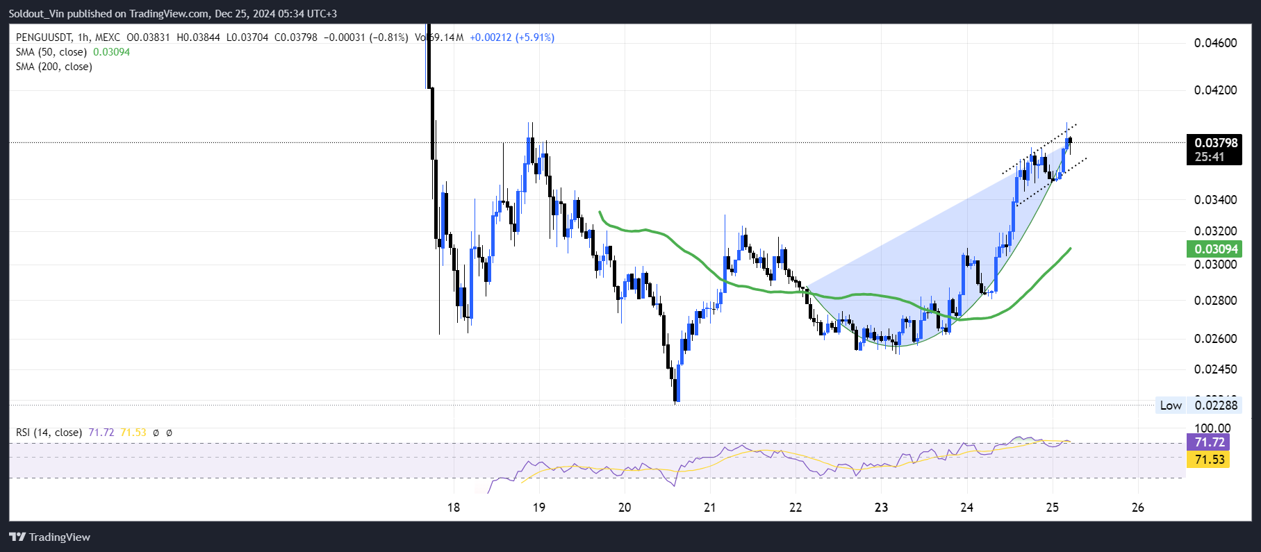1261x552 pixels.
Task: Click the 0.03200 price axis label
Action: 1215,231
